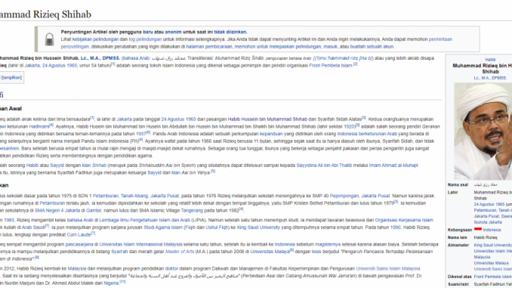Click 'Cum Laude' link

tap(79, 234)
